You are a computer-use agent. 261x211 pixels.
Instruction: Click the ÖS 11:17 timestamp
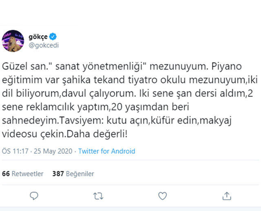tap(14, 151)
